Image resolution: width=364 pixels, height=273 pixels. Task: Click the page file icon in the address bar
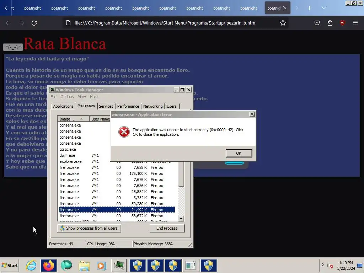[x=68, y=23]
